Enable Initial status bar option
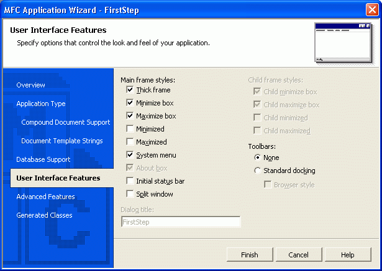The height and width of the screenshot is (271, 382). click(130, 181)
